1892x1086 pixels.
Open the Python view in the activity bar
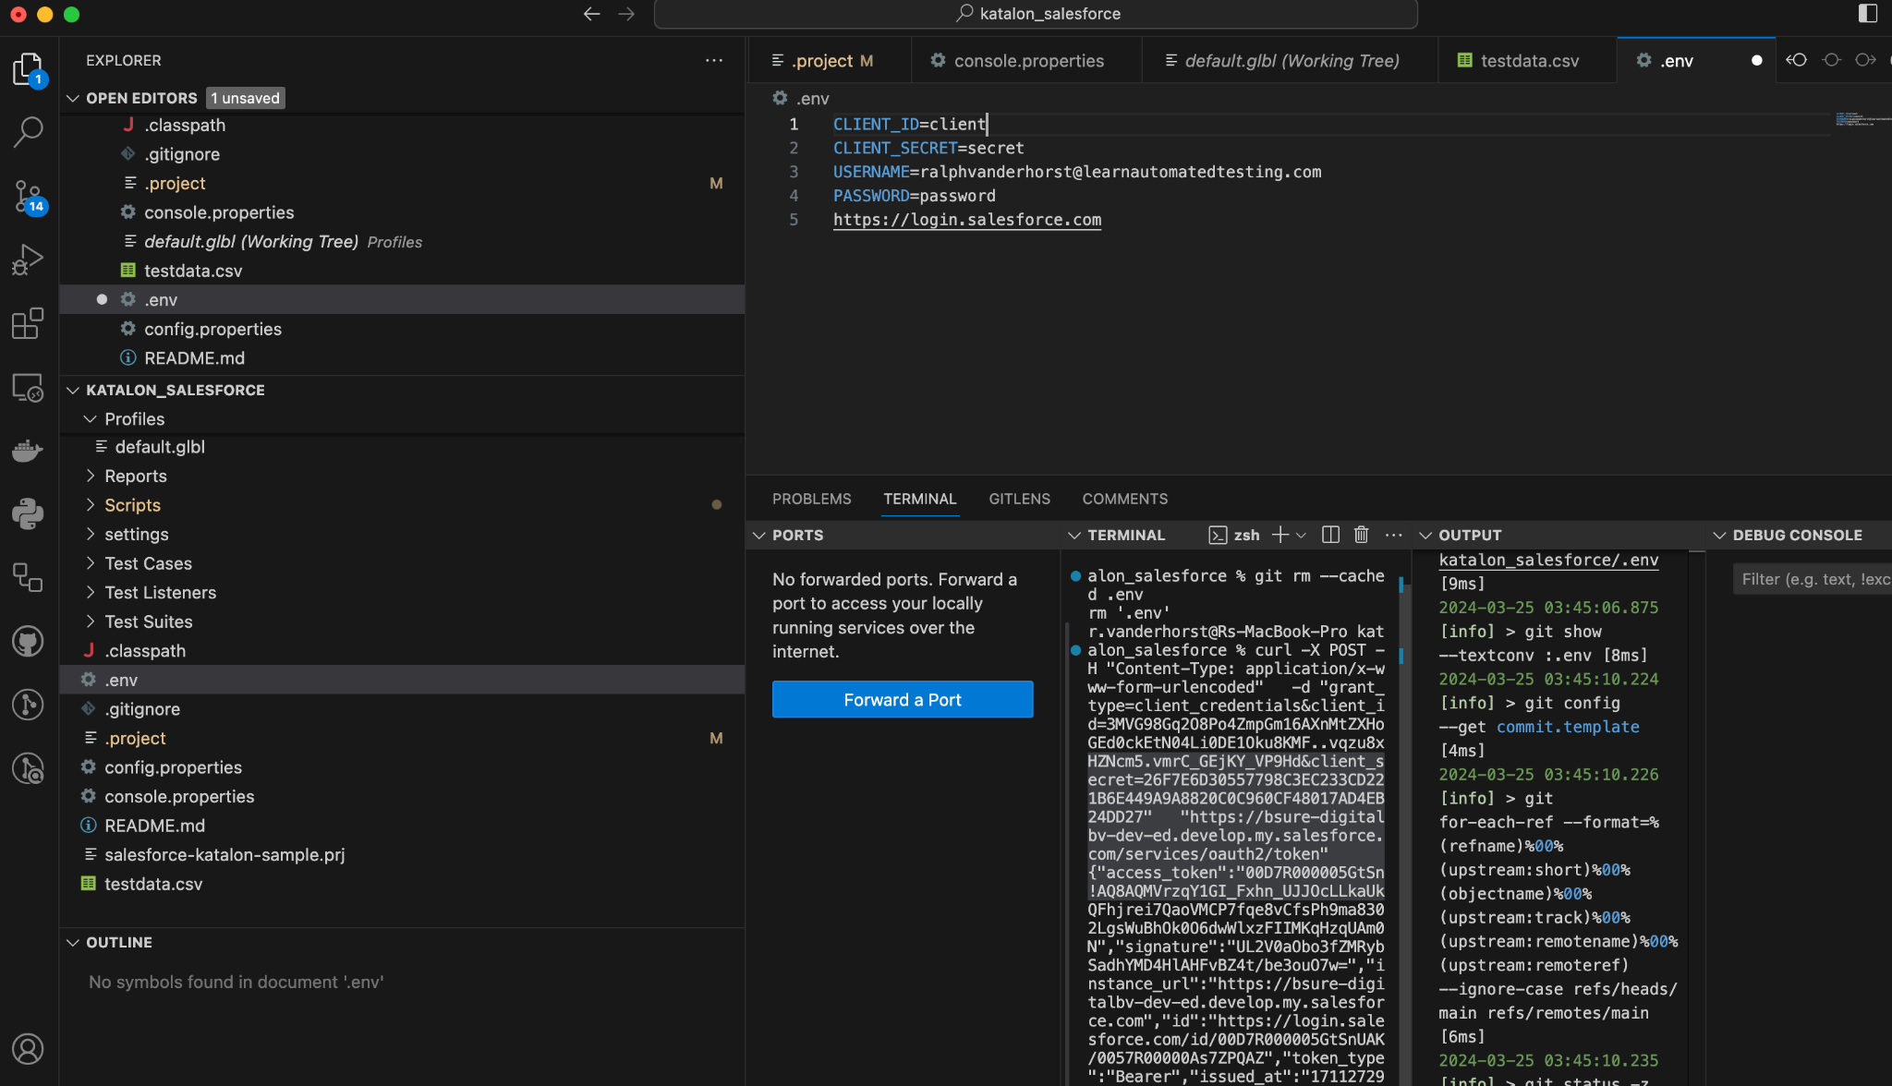pyautogui.click(x=28, y=513)
